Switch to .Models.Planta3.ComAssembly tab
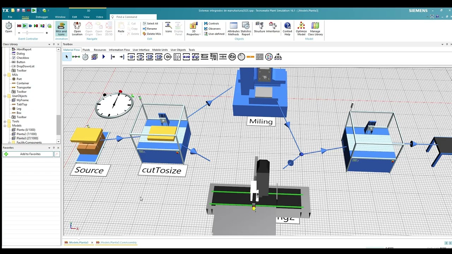 [116, 242]
